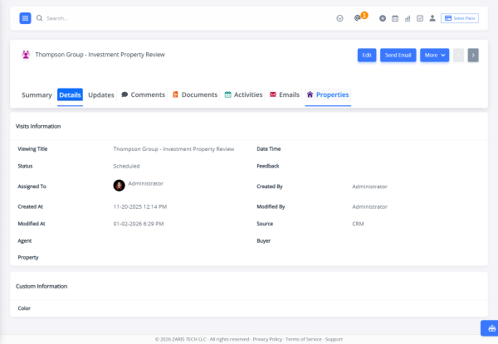Viewport: 498px width, 344px height.
Task: Go to previous record arrow
Action: (x=458, y=56)
